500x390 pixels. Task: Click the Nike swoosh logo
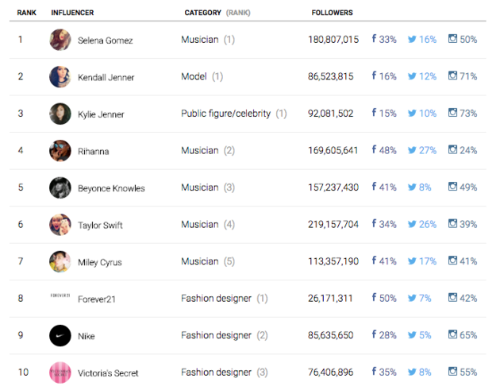tap(60, 336)
